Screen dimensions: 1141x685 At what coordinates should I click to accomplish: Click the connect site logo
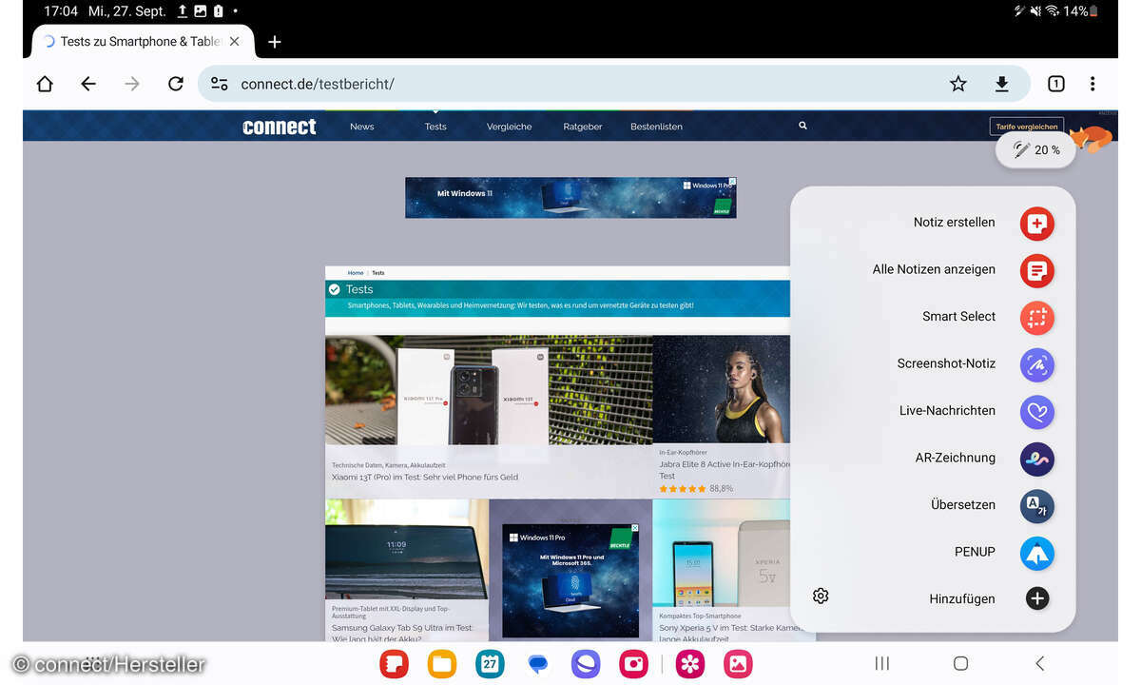coord(280,127)
